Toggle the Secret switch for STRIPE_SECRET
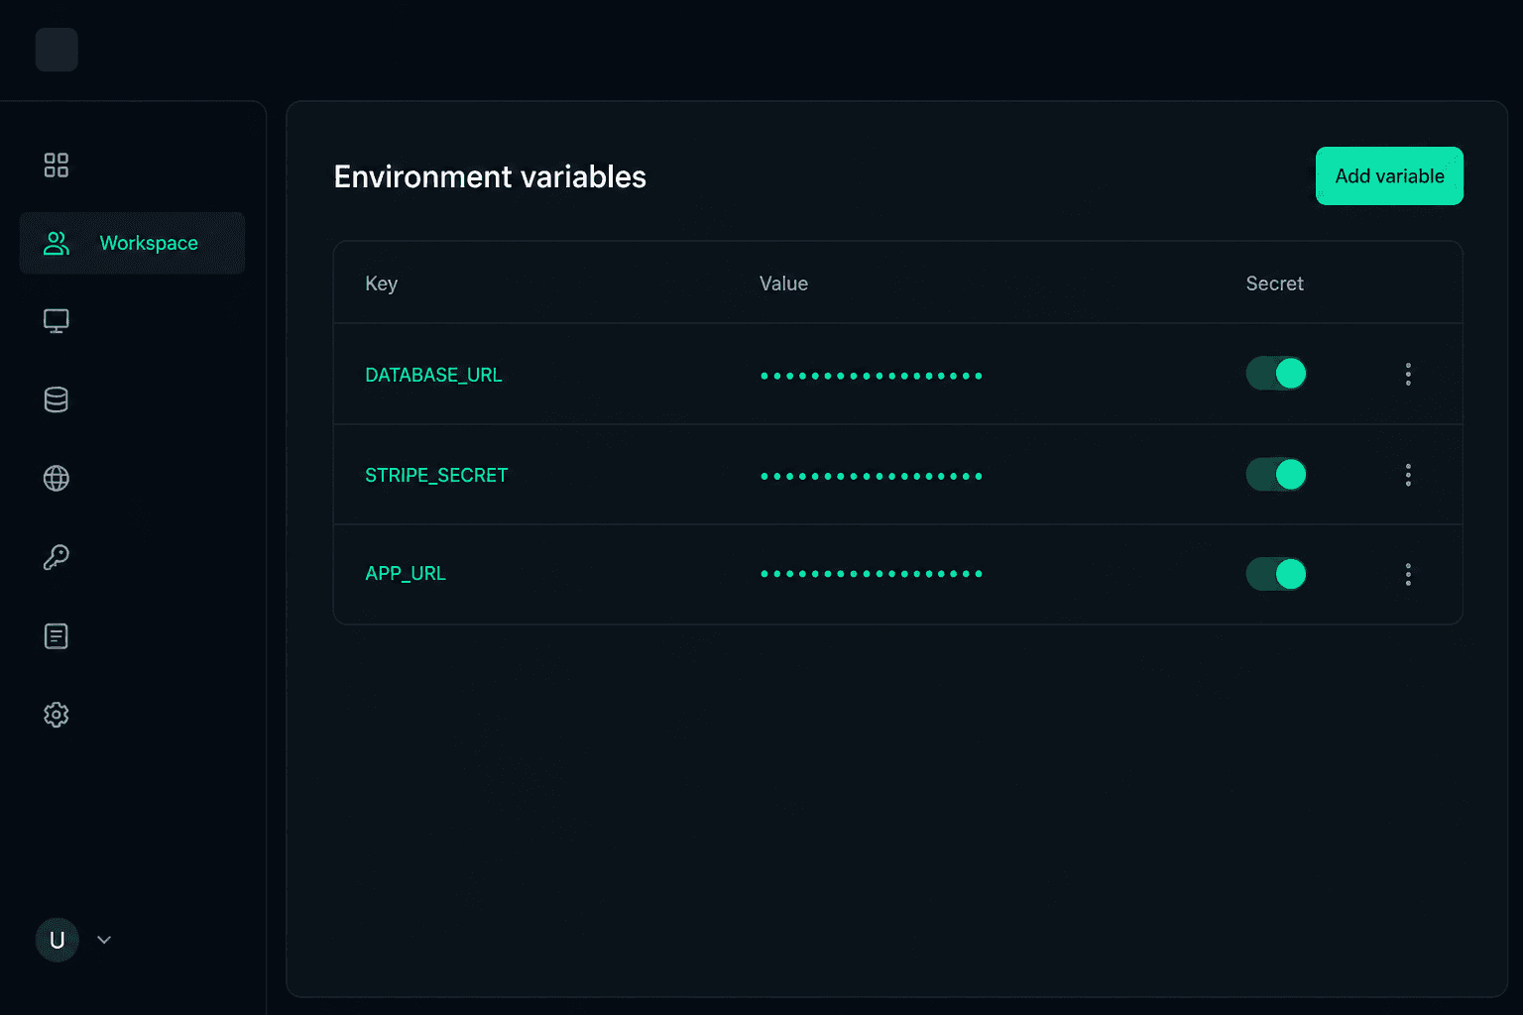The image size is (1523, 1015). [1276, 475]
